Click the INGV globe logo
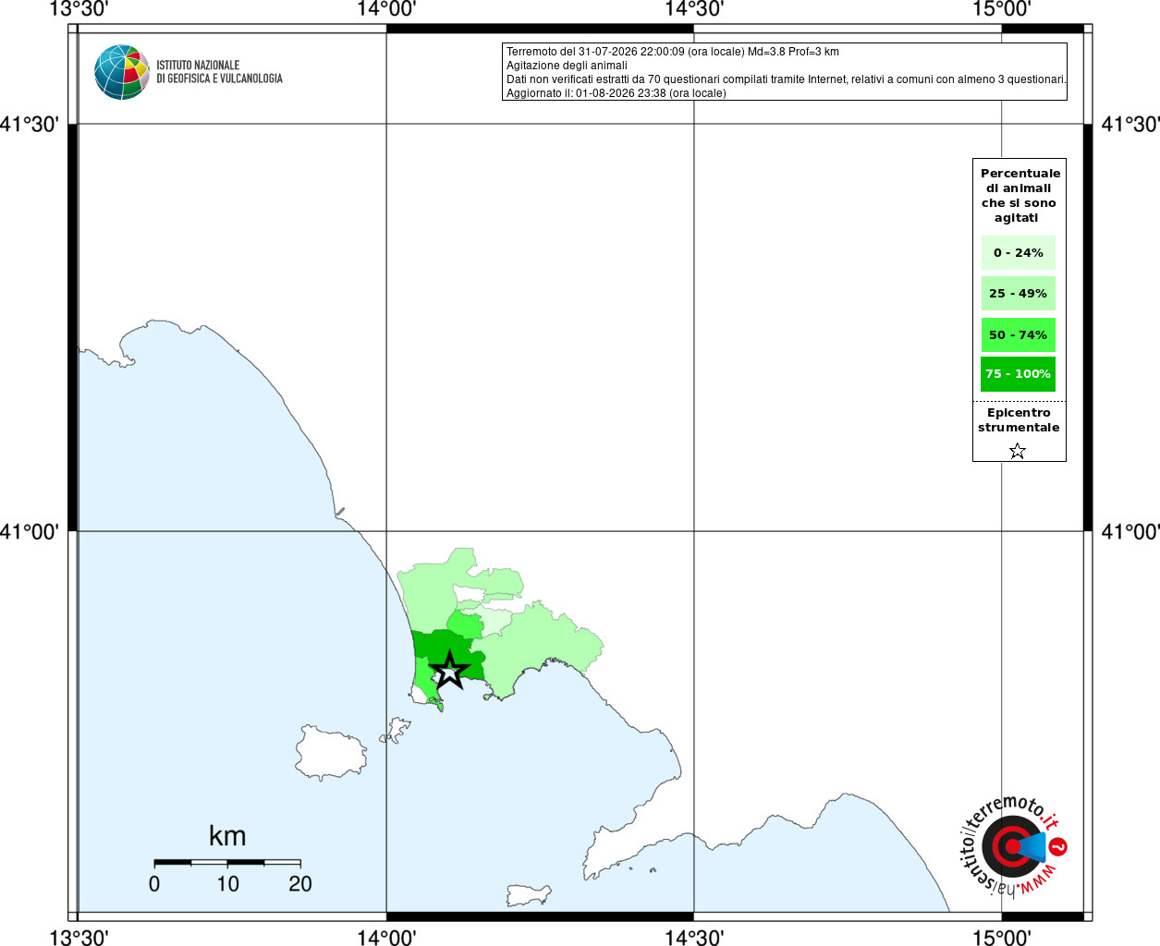The width and height of the screenshot is (1160, 946). tap(122, 72)
